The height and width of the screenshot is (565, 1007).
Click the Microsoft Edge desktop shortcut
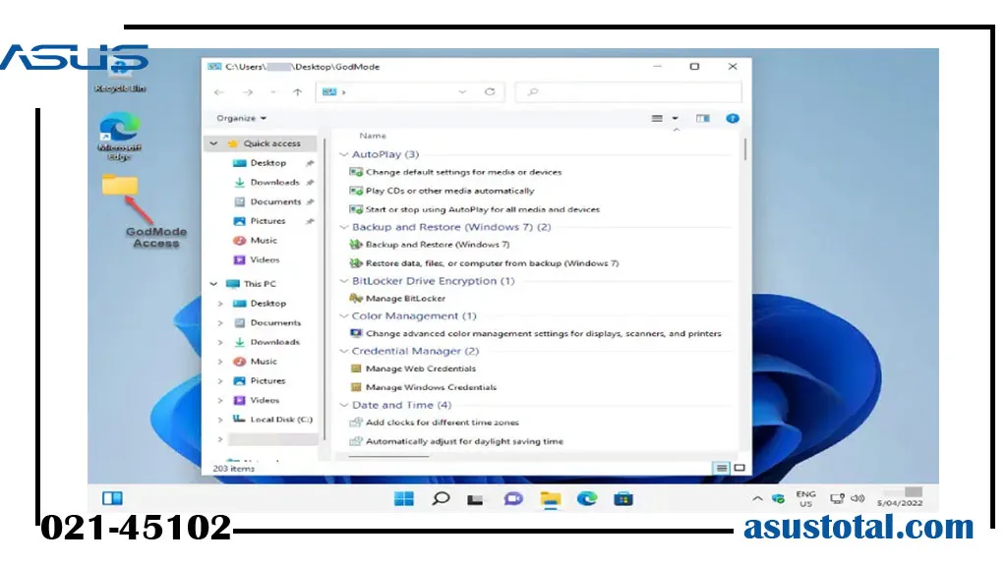click(119, 137)
